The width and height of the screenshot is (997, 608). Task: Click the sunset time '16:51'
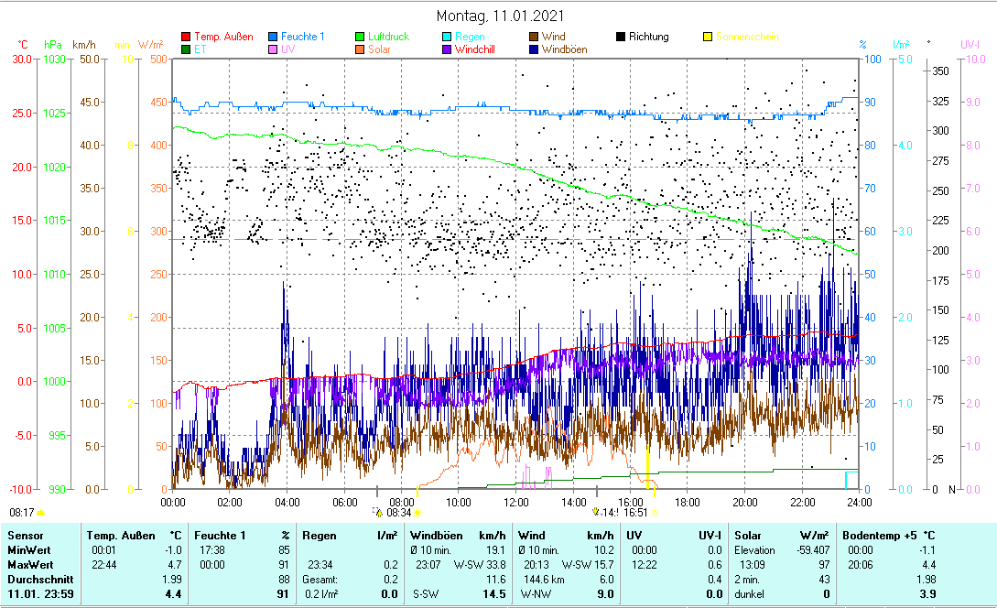pyautogui.click(x=635, y=513)
